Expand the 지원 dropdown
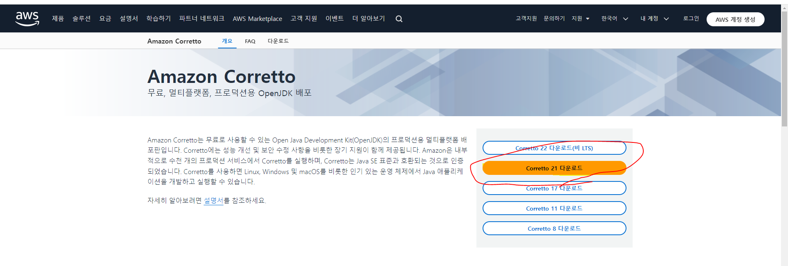 [580, 18]
